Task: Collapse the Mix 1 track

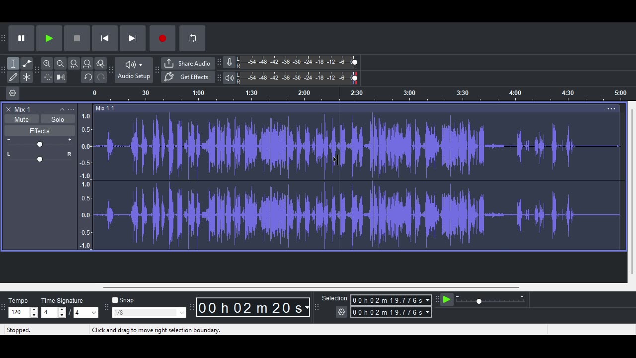Action: point(62,109)
